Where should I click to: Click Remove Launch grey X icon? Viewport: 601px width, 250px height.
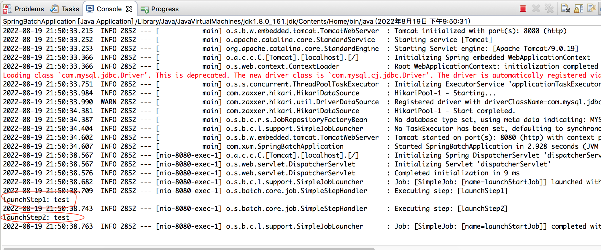pyautogui.click(x=536, y=9)
